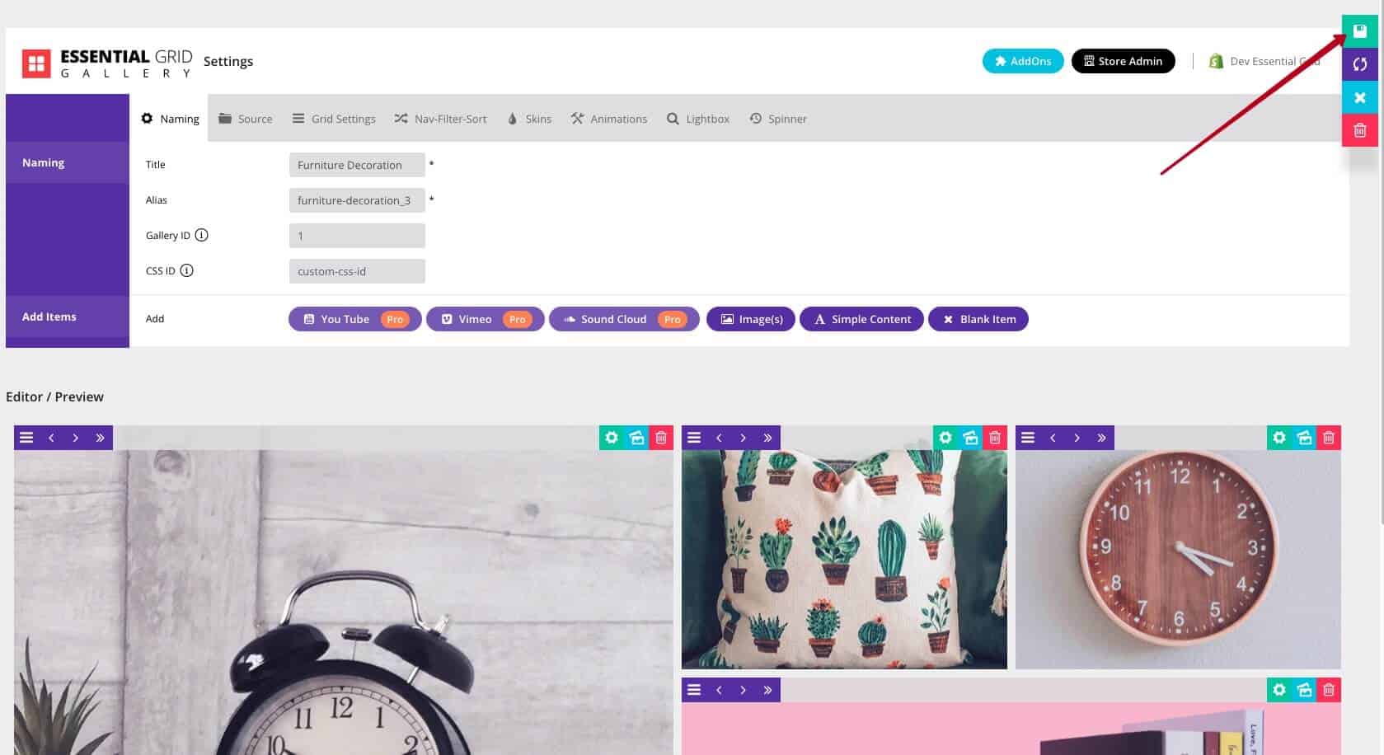Click the Editor / Preview heading
Screen dimensions: 1384x755
click(54, 396)
